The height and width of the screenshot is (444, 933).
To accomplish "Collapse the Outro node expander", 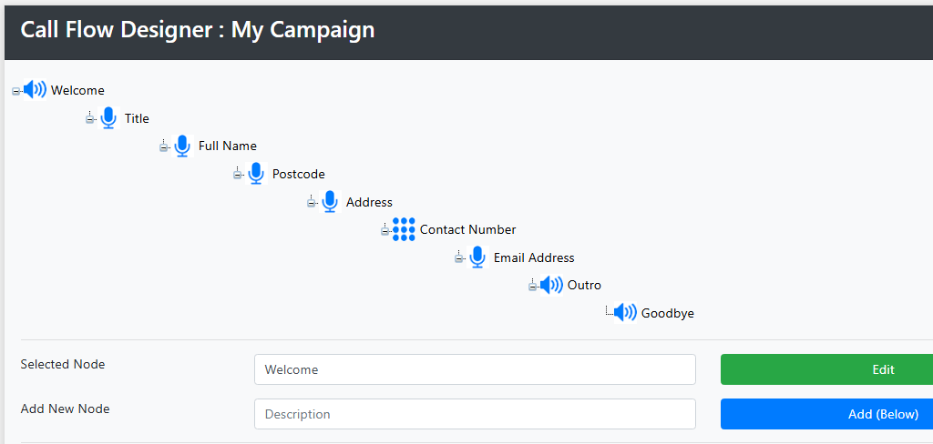I will pyautogui.click(x=532, y=287).
